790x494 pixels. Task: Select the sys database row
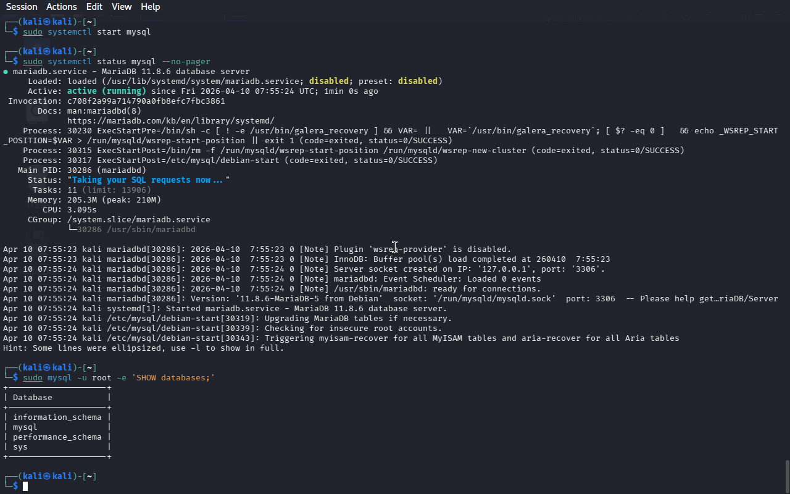click(20, 447)
